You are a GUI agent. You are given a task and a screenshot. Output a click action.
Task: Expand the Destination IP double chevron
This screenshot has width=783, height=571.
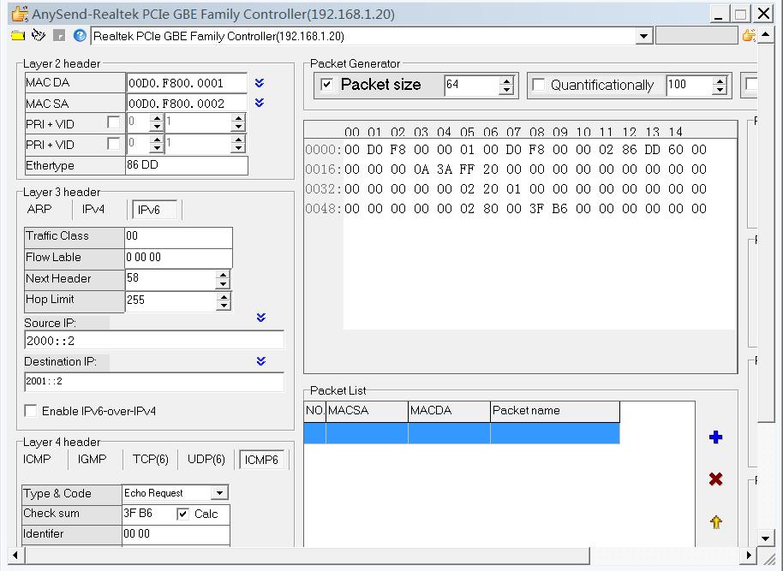261,361
